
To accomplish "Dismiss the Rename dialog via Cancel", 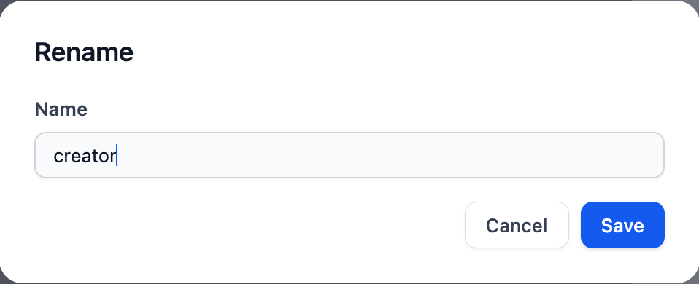I will click(517, 225).
